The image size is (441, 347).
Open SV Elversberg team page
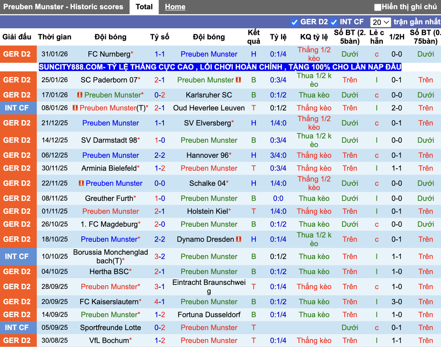pyautogui.click(x=208, y=123)
